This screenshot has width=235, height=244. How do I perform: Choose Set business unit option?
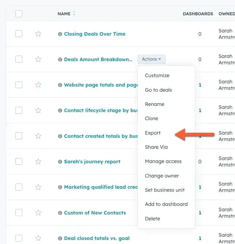[165, 190]
